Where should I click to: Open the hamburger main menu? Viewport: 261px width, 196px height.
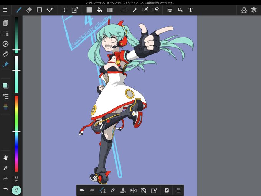click(x=5, y=10)
